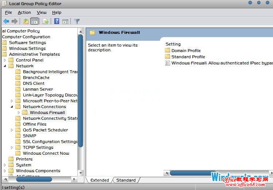Click the tree scroll down arrow
Screen dimensions: 273x190
[x=81, y=173]
